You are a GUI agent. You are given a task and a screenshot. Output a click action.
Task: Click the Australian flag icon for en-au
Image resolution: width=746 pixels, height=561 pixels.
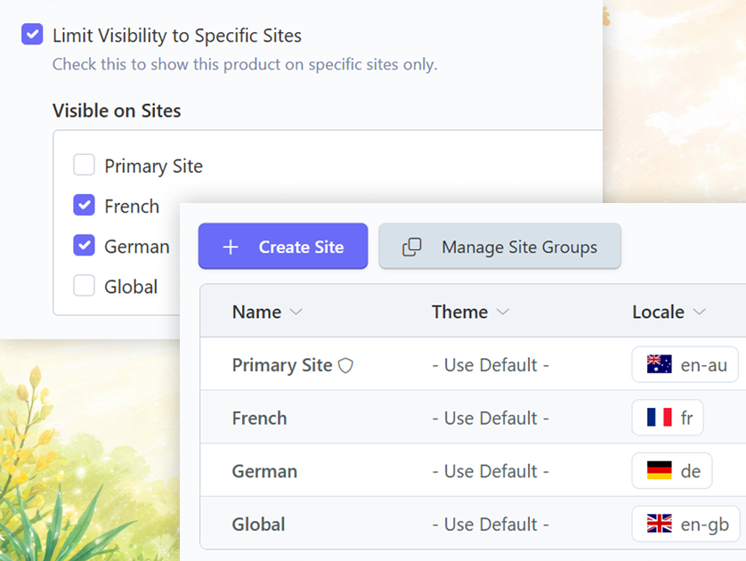point(659,365)
